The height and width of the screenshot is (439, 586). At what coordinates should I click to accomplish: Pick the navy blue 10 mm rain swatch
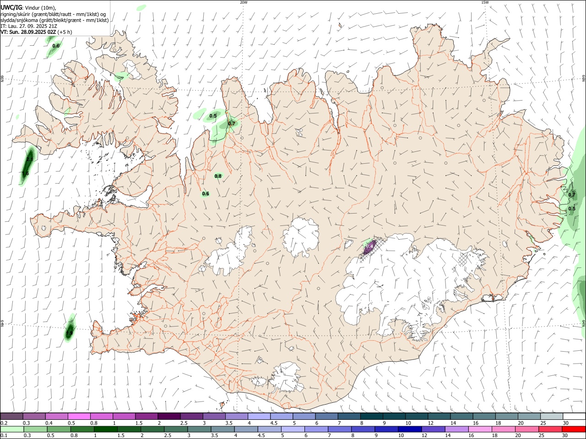(x=410, y=429)
